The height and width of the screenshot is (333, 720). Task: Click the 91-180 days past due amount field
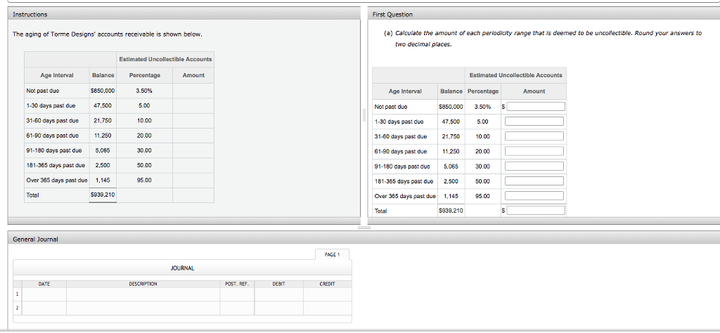click(x=534, y=166)
